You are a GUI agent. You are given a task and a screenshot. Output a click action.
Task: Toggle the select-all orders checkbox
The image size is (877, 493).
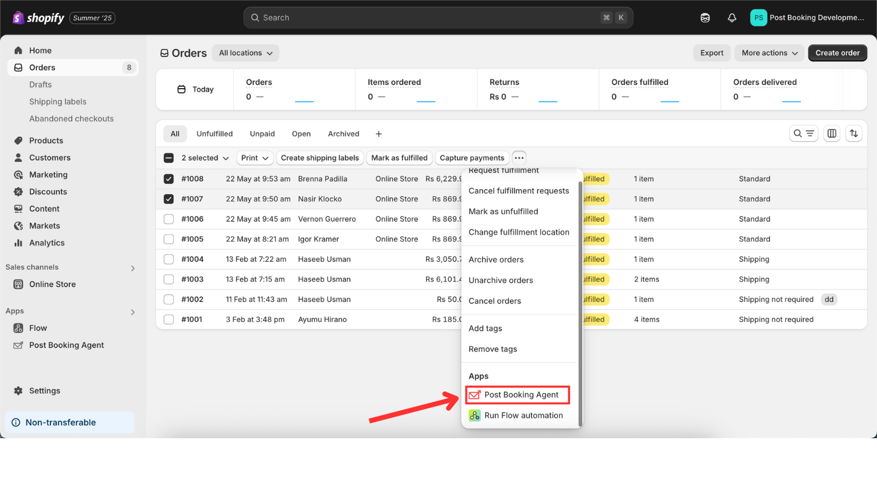169,158
